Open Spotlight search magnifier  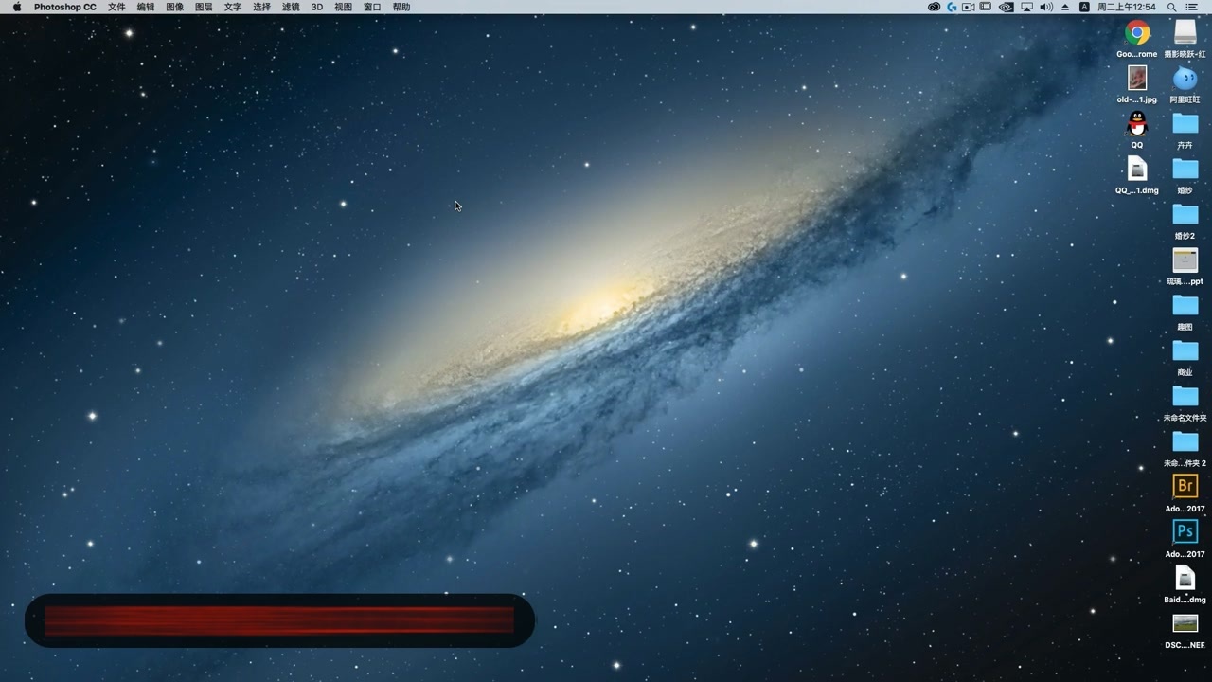pyautogui.click(x=1172, y=7)
